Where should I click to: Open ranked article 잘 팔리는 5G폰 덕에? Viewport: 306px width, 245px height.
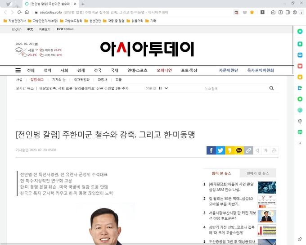[x=231, y=201]
